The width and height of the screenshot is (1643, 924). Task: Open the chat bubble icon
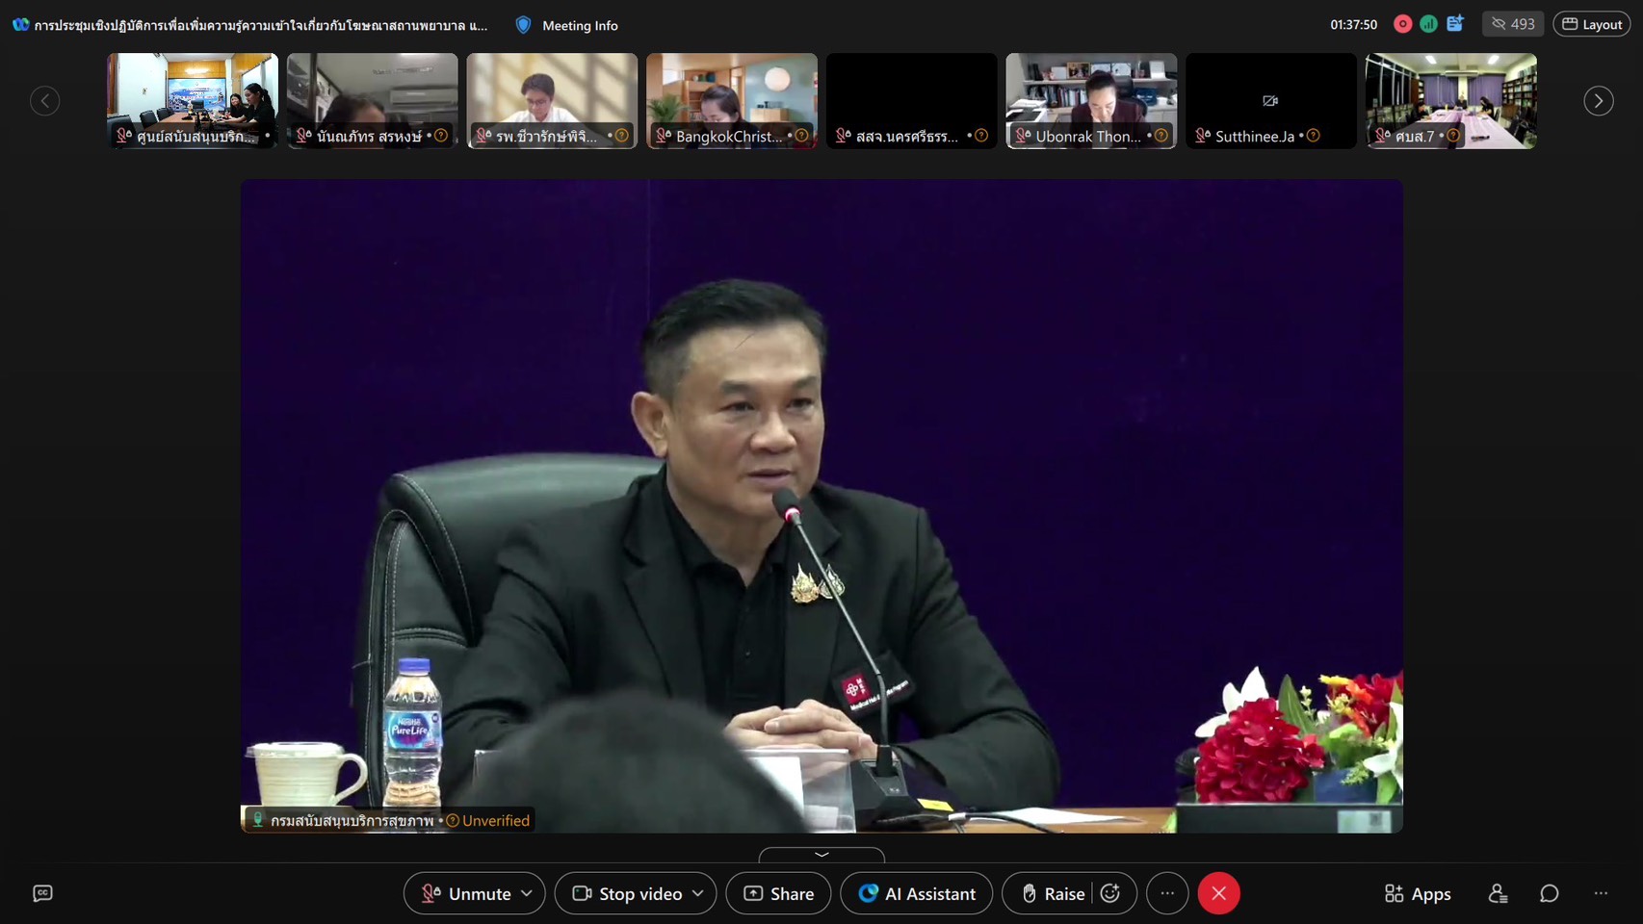1549,893
